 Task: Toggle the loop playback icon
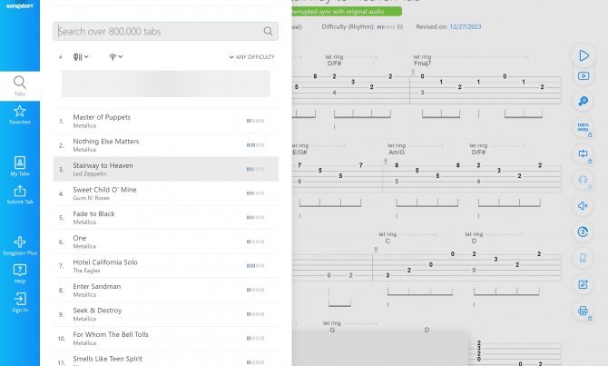click(x=583, y=153)
